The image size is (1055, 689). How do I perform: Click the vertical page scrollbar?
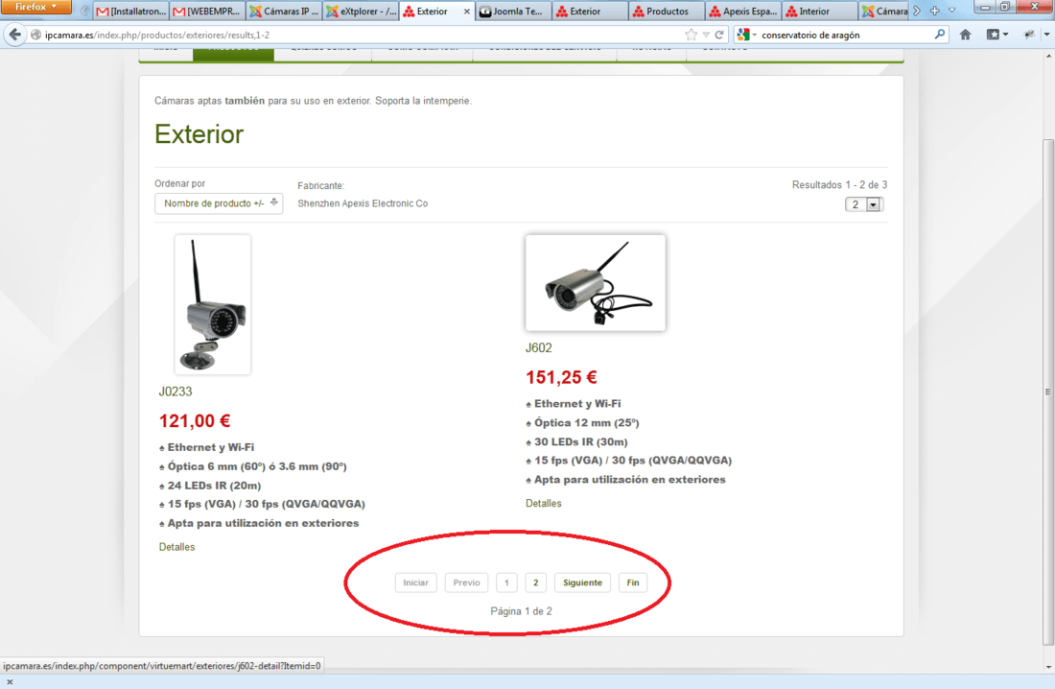pos(1047,391)
